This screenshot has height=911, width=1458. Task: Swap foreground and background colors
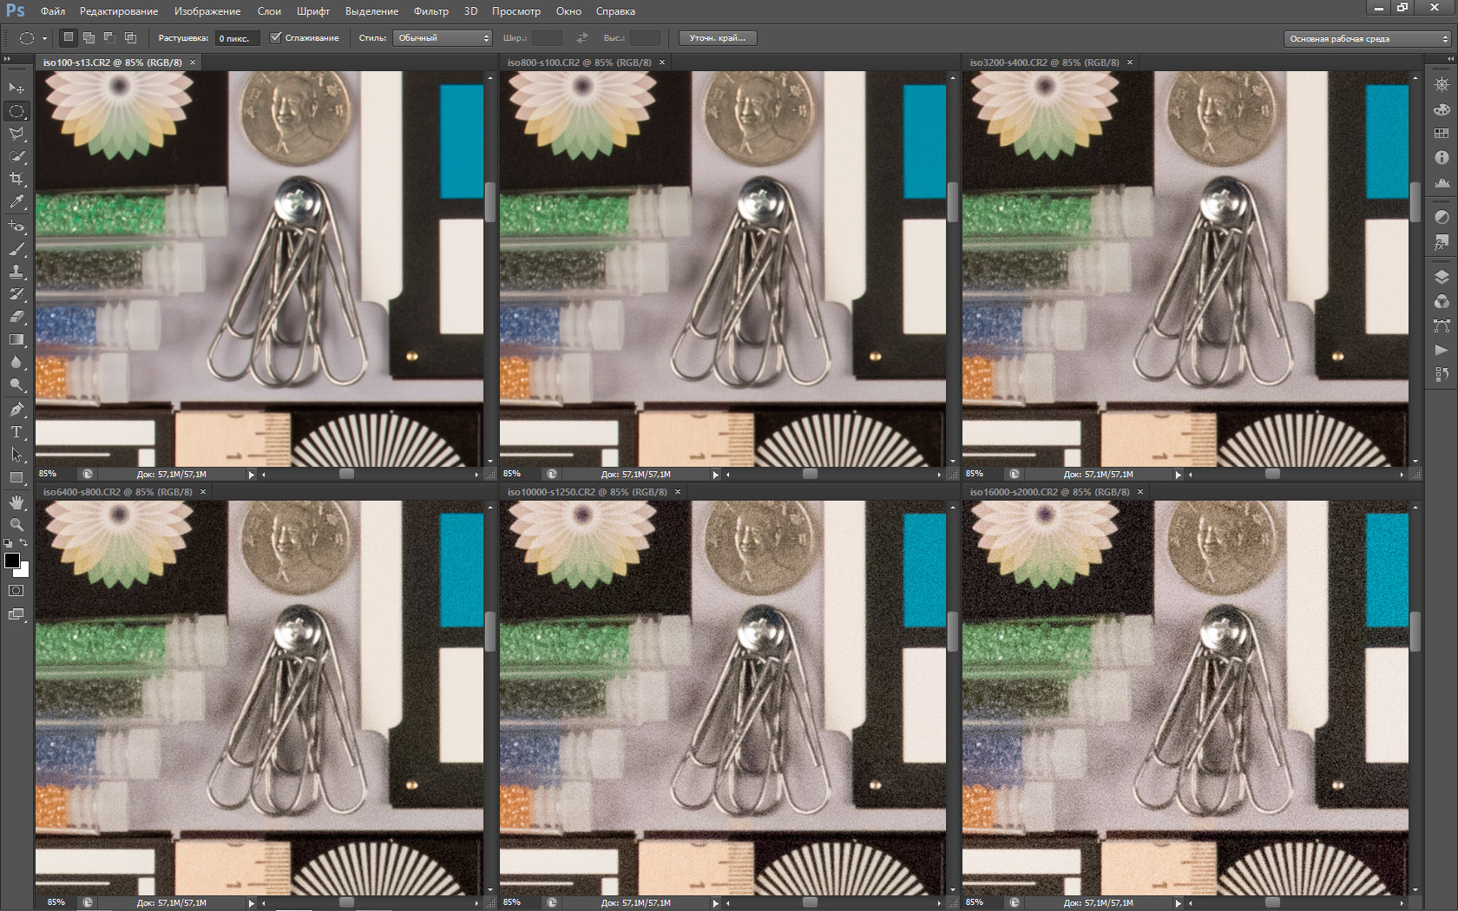(24, 542)
